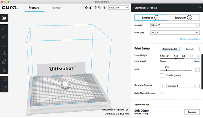Switch to the Monitor tab
The height and width of the screenshot is (118, 203).
pos(57,8)
